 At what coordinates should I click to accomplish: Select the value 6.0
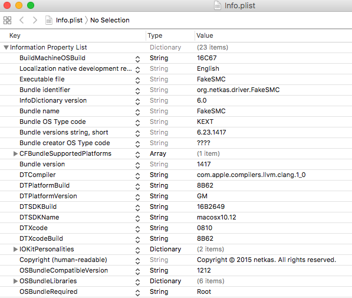point(202,100)
